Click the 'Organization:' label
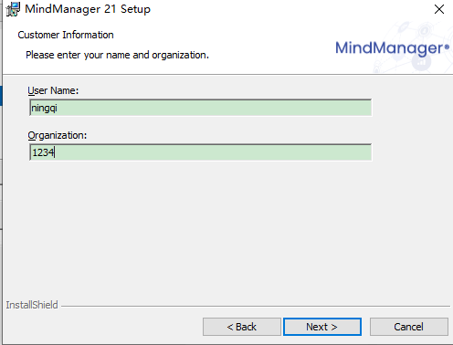 [x=58, y=135]
